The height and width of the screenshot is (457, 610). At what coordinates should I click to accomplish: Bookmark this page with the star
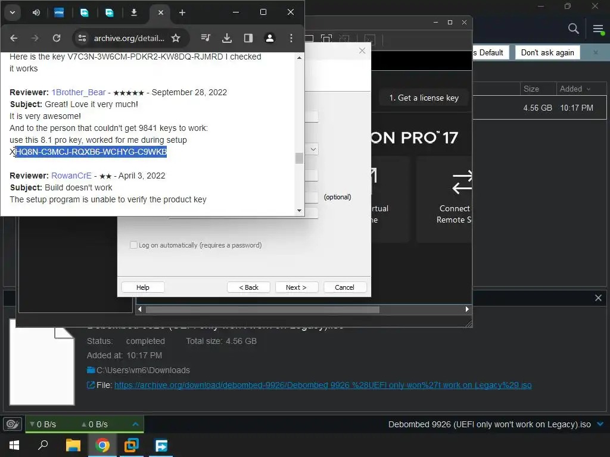(x=176, y=38)
